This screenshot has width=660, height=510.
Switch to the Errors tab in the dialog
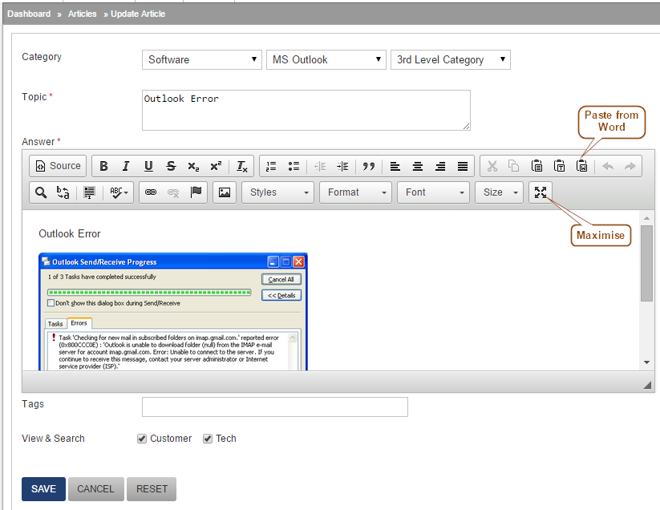79,322
